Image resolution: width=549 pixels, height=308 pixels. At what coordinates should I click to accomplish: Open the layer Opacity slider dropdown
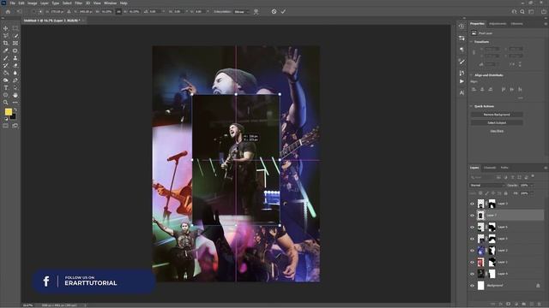(x=532, y=186)
